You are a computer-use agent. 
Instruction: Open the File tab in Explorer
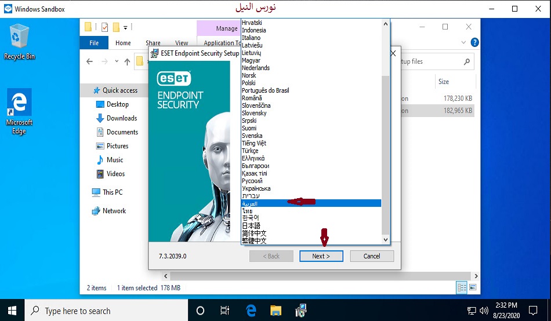pos(94,43)
